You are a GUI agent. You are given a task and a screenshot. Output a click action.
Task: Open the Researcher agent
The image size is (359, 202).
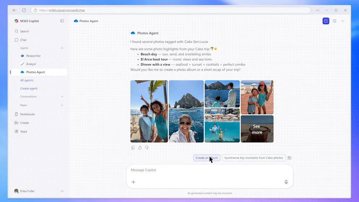[33, 56]
